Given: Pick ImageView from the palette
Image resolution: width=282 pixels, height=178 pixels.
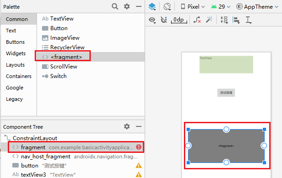Looking at the screenshot, I should tap(91, 38).
